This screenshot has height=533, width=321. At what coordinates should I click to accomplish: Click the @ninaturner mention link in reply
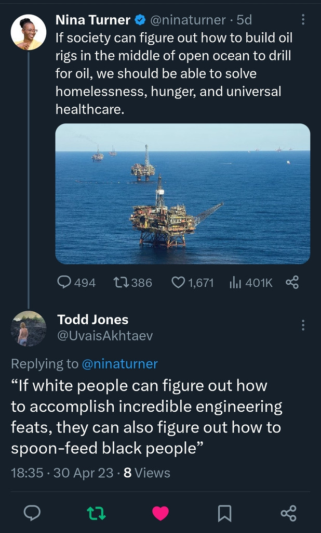[119, 364]
